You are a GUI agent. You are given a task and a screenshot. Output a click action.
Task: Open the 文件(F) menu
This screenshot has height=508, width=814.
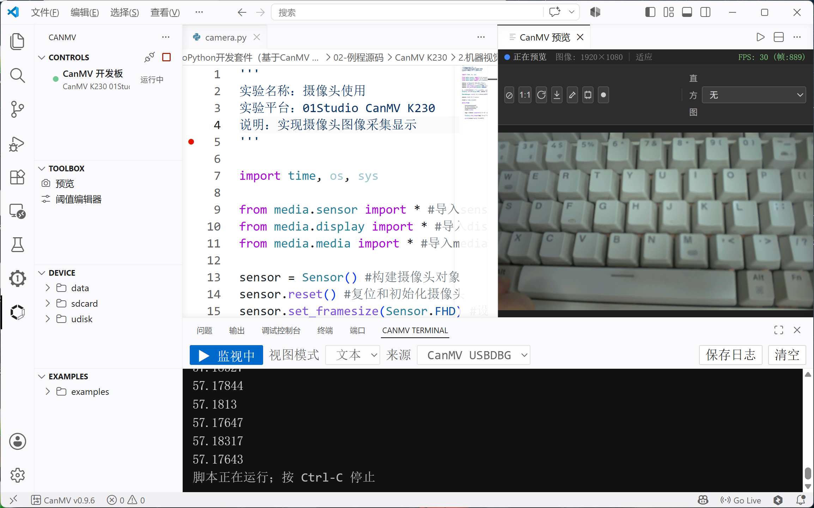point(45,13)
